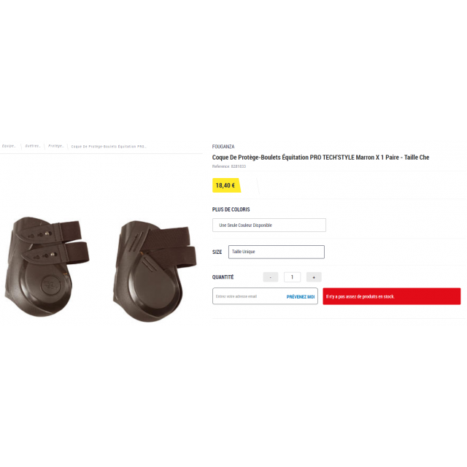Open the Plus De Coloris color dropdown

click(269, 225)
